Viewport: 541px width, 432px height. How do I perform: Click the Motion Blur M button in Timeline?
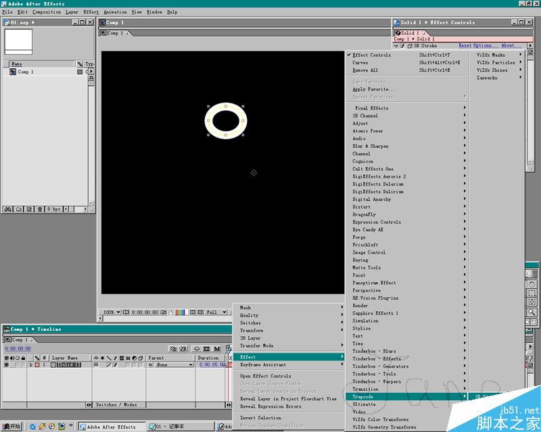tap(217, 349)
